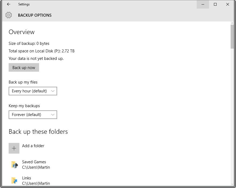Click the scrollbar up arrow
Viewport: 236px width, 188px height.
tap(232, 23)
